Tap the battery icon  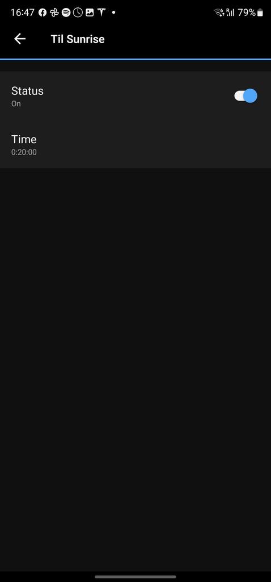pyautogui.click(x=260, y=13)
